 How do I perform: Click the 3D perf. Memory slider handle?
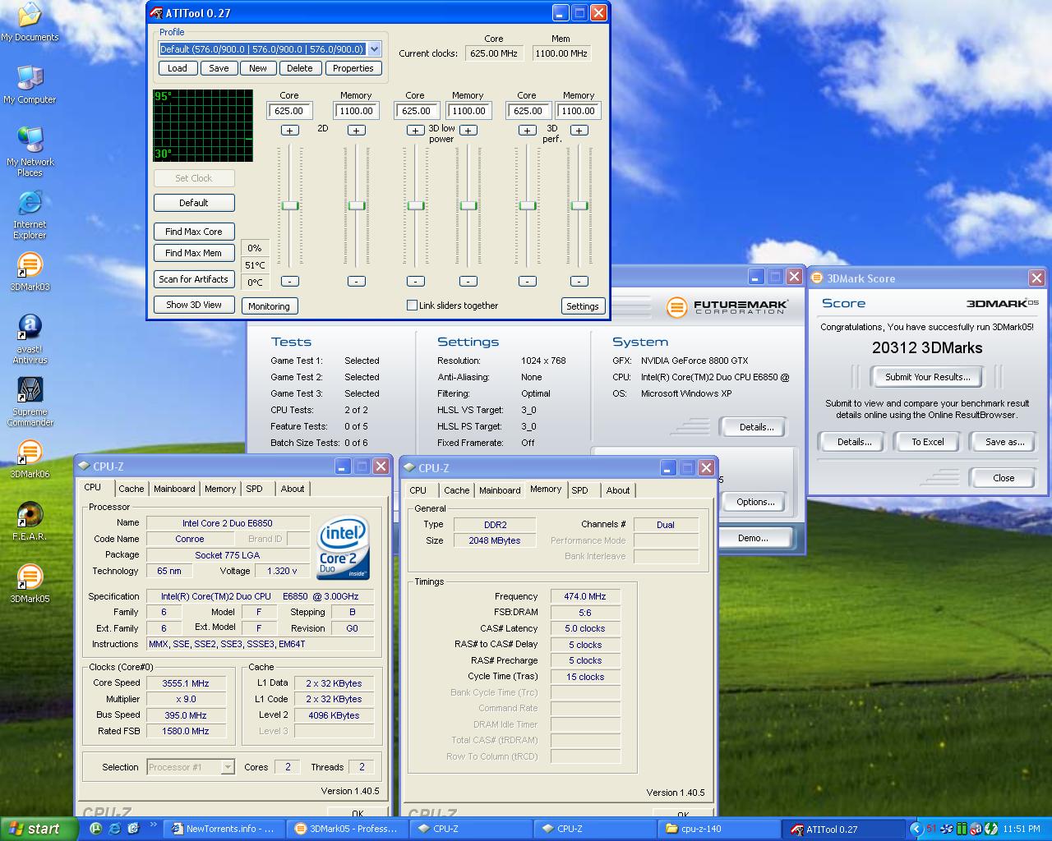coord(579,205)
